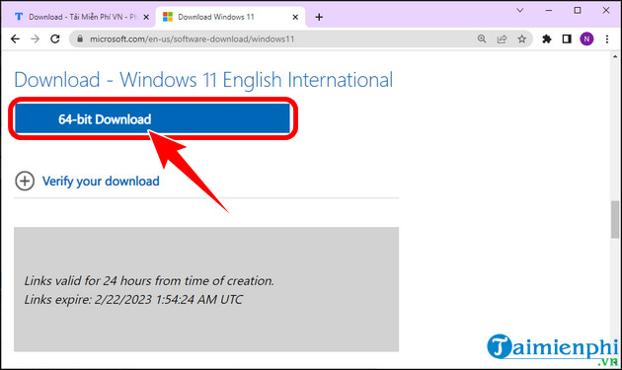Bookmark this page with the star
Image resolution: width=622 pixels, height=370 pixels.
(x=521, y=38)
